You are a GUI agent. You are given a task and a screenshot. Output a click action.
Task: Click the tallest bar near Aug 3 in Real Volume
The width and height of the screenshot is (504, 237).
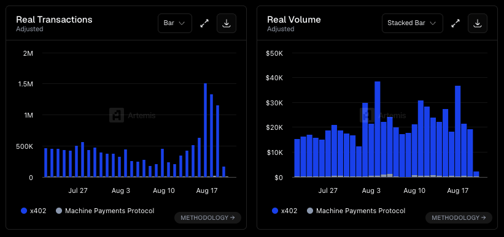pyautogui.click(x=378, y=129)
